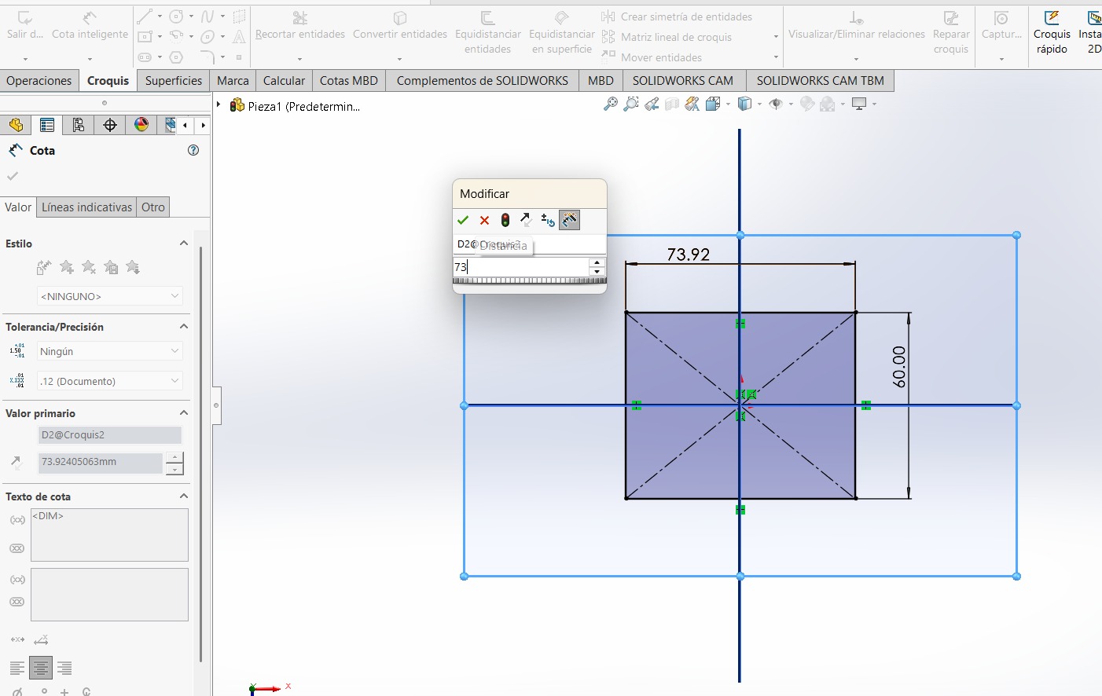
Task: Click Previous View icon
Action: tap(652, 104)
